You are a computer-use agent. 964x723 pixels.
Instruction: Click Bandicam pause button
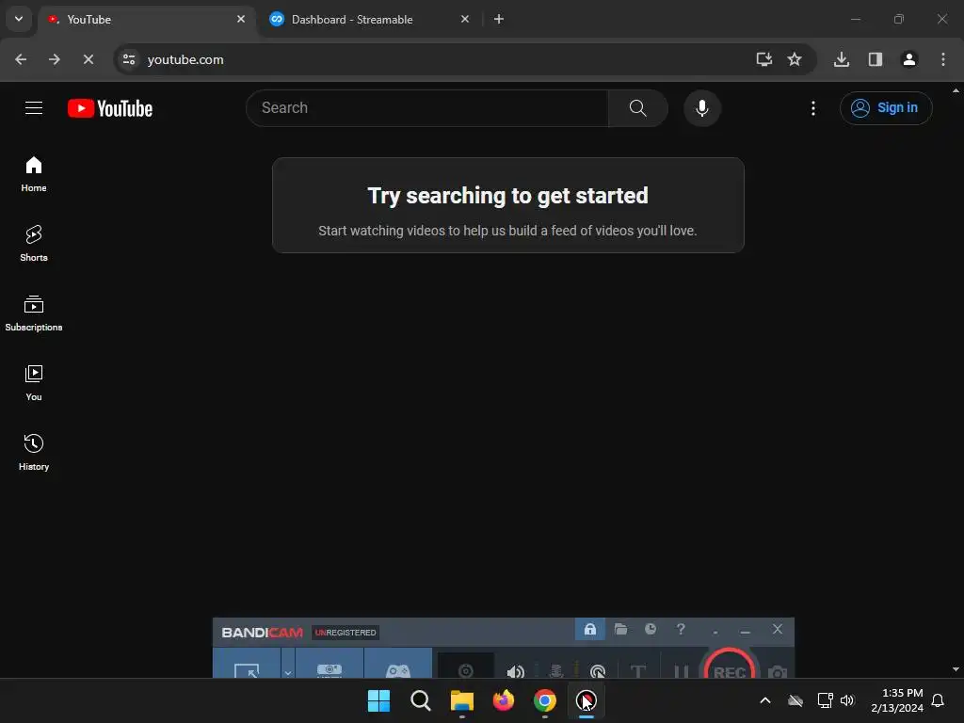[681, 670]
